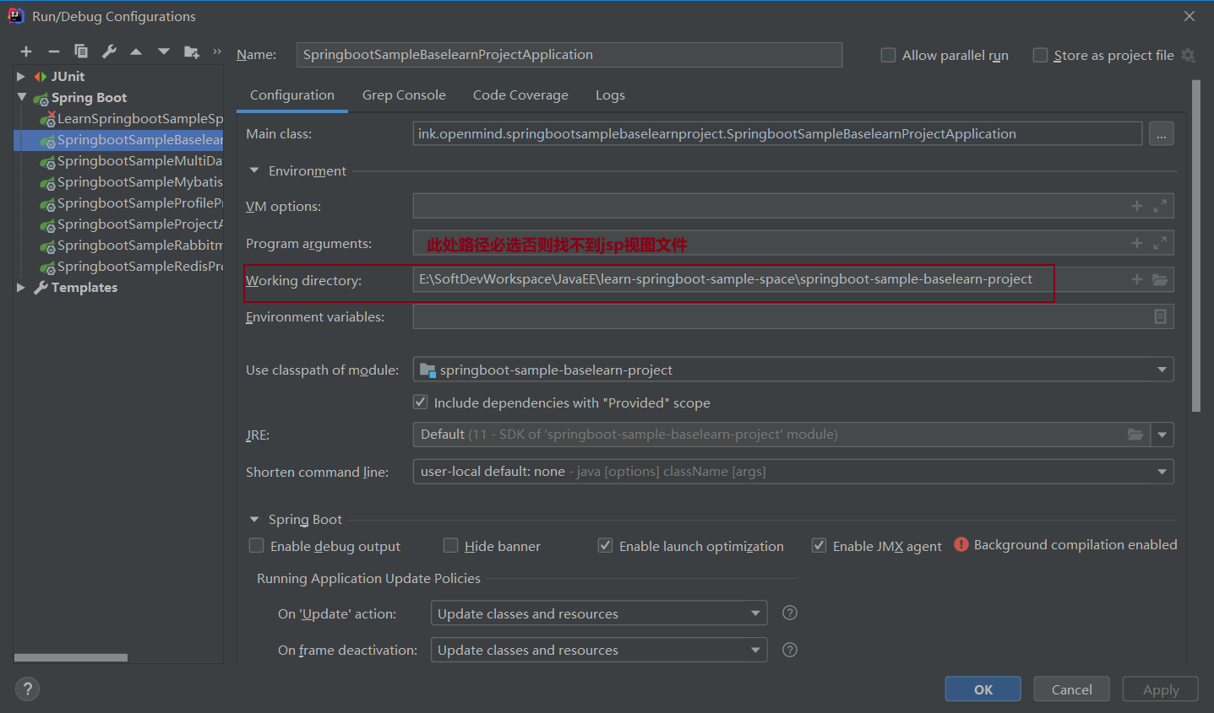The height and width of the screenshot is (713, 1214).
Task: Open the Grep Console tab
Action: tap(404, 95)
